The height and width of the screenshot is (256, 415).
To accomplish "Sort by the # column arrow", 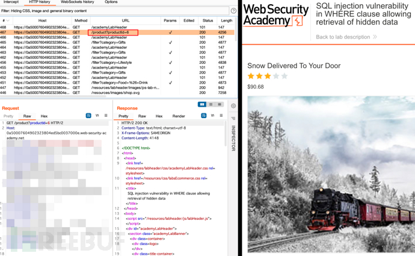I will click(8, 20).
